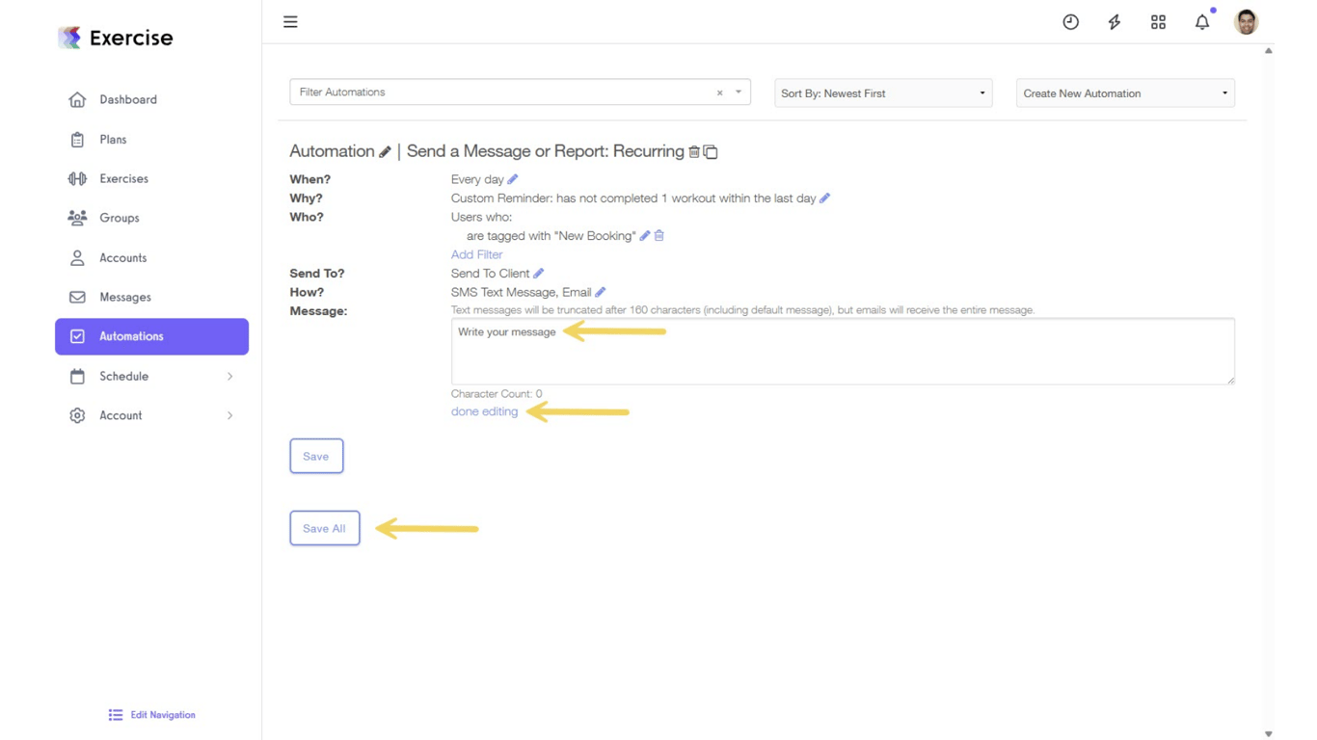Click the hamburger menu icon
The height and width of the screenshot is (740, 1317).
(x=290, y=22)
